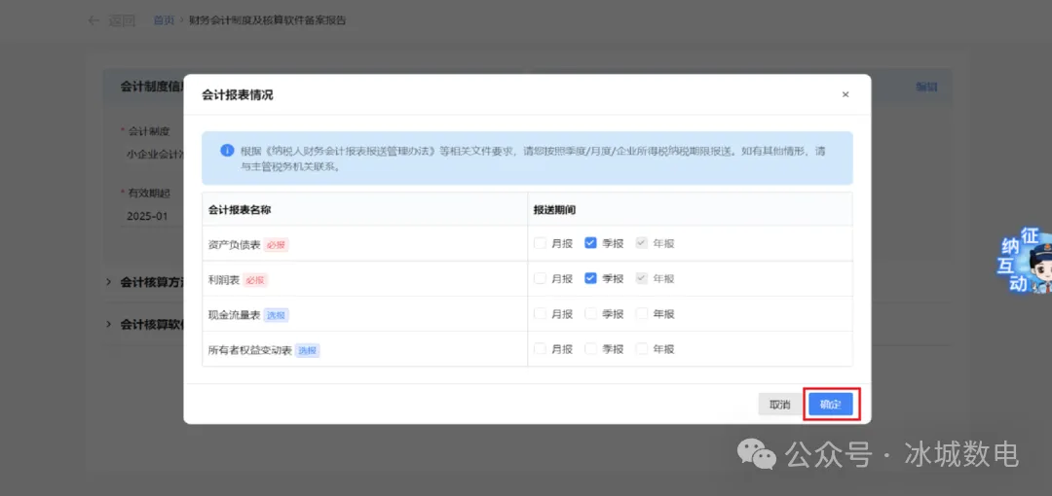The width and height of the screenshot is (1052, 496).
Task: Check 季报 for 所有者权益变动表
Action: point(590,348)
